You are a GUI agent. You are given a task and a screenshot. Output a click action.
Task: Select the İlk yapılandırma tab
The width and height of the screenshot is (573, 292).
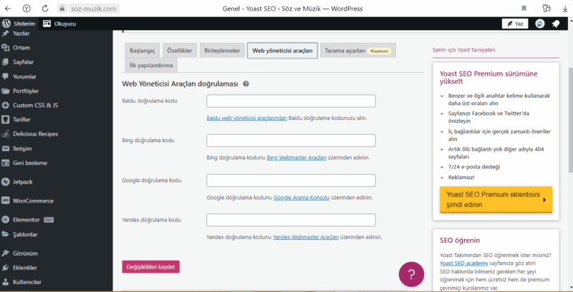click(x=150, y=66)
